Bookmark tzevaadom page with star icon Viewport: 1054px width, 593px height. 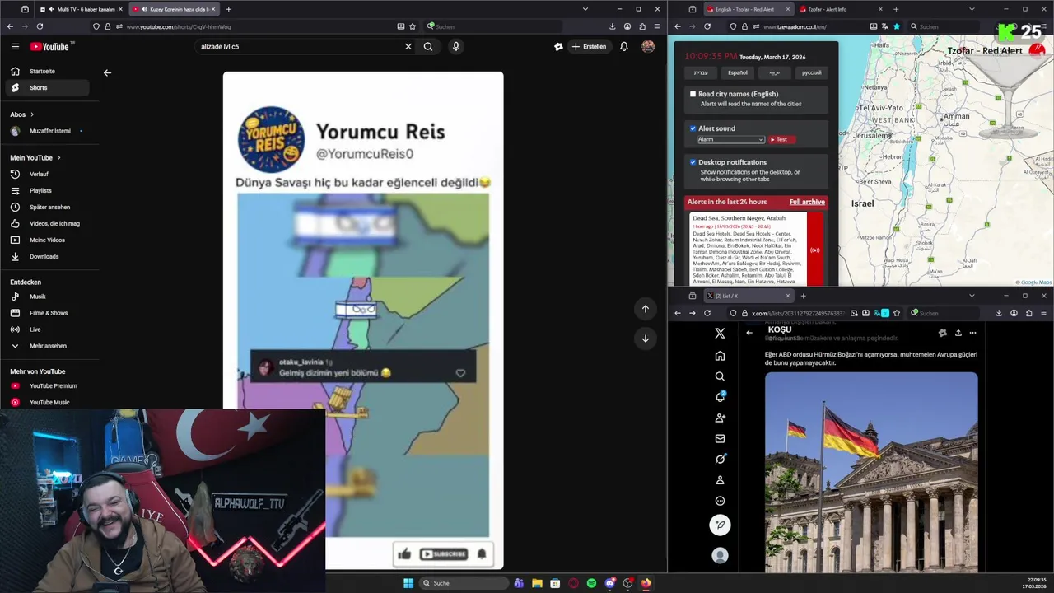pyautogui.click(x=897, y=26)
